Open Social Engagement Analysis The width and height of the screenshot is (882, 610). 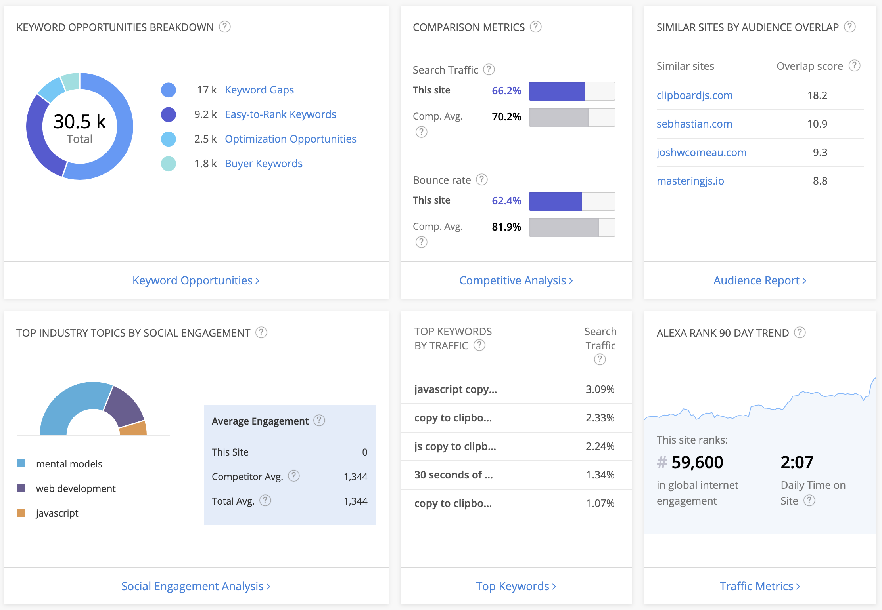coord(196,586)
